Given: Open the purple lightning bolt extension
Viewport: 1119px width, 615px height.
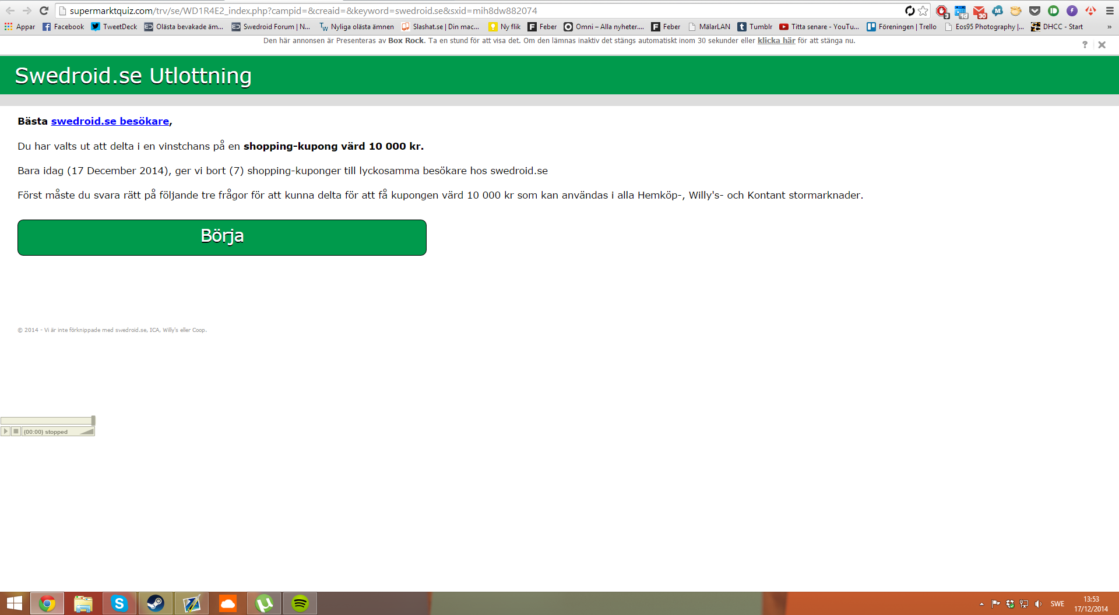Looking at the screenshot, I should pos(1072,10).
